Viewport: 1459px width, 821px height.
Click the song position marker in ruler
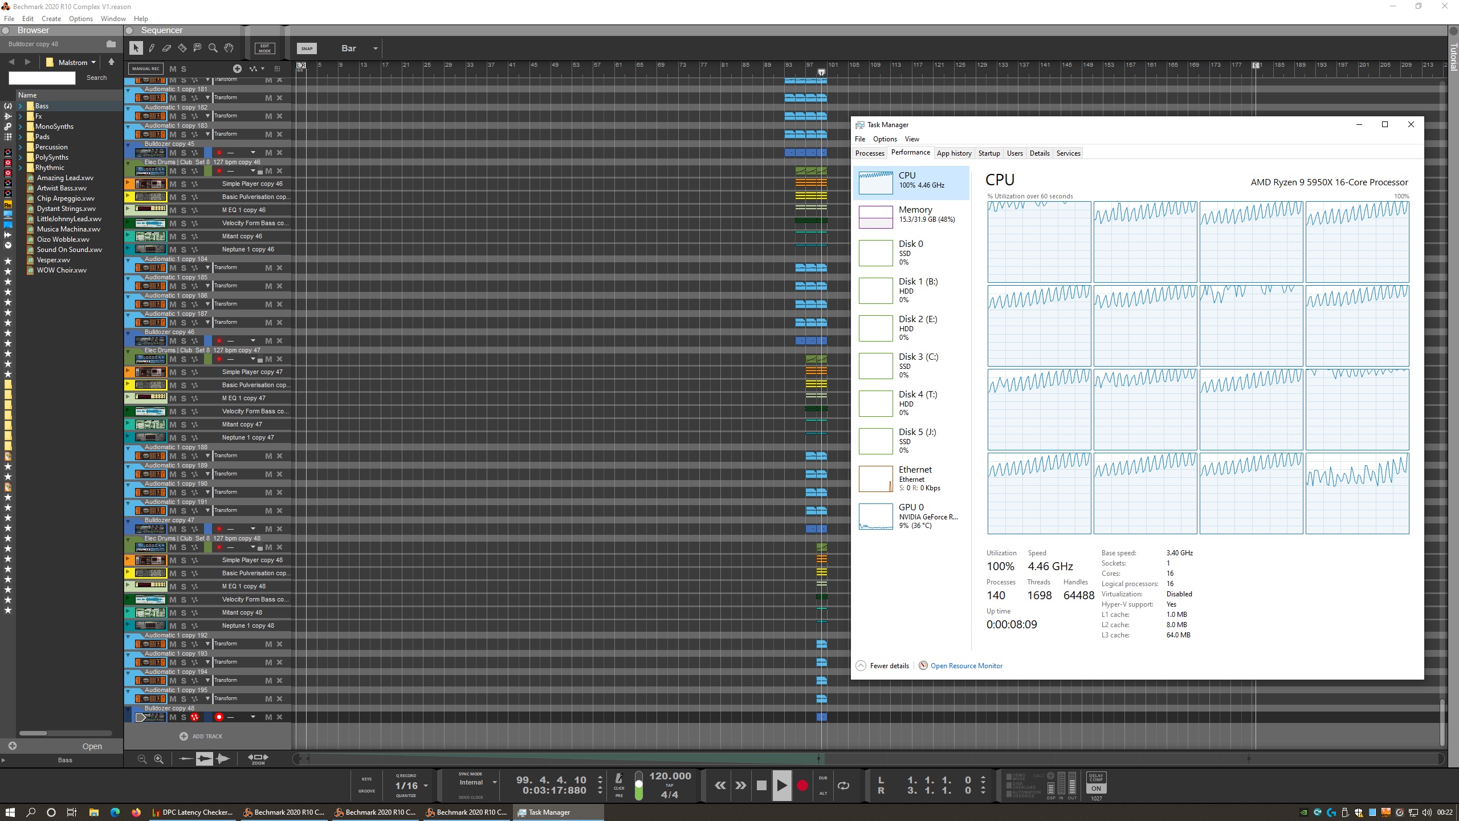click(821, 72)
